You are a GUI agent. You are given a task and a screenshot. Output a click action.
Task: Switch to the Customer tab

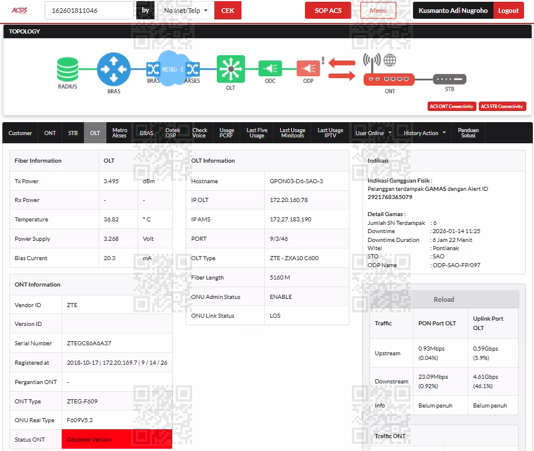pos(20,133)
